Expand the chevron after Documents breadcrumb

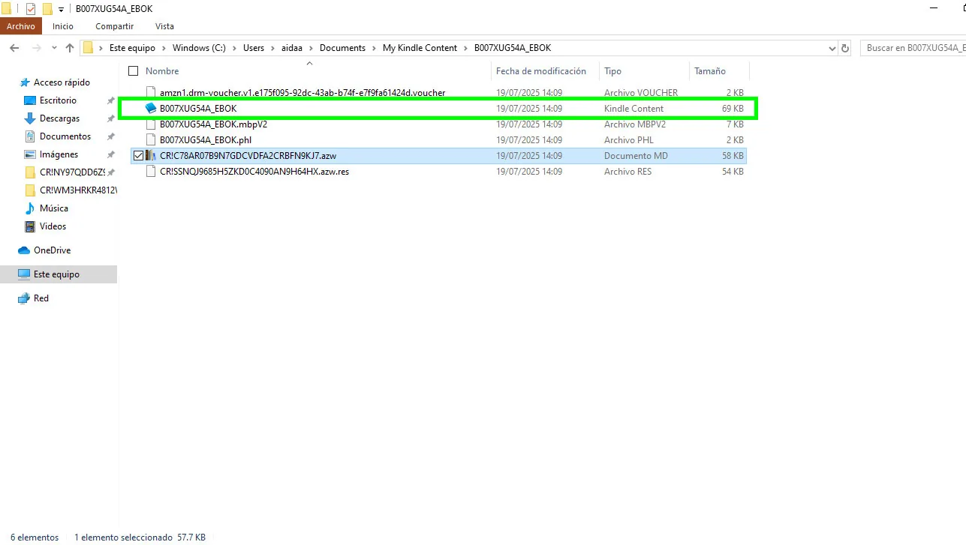click(374, 48)
